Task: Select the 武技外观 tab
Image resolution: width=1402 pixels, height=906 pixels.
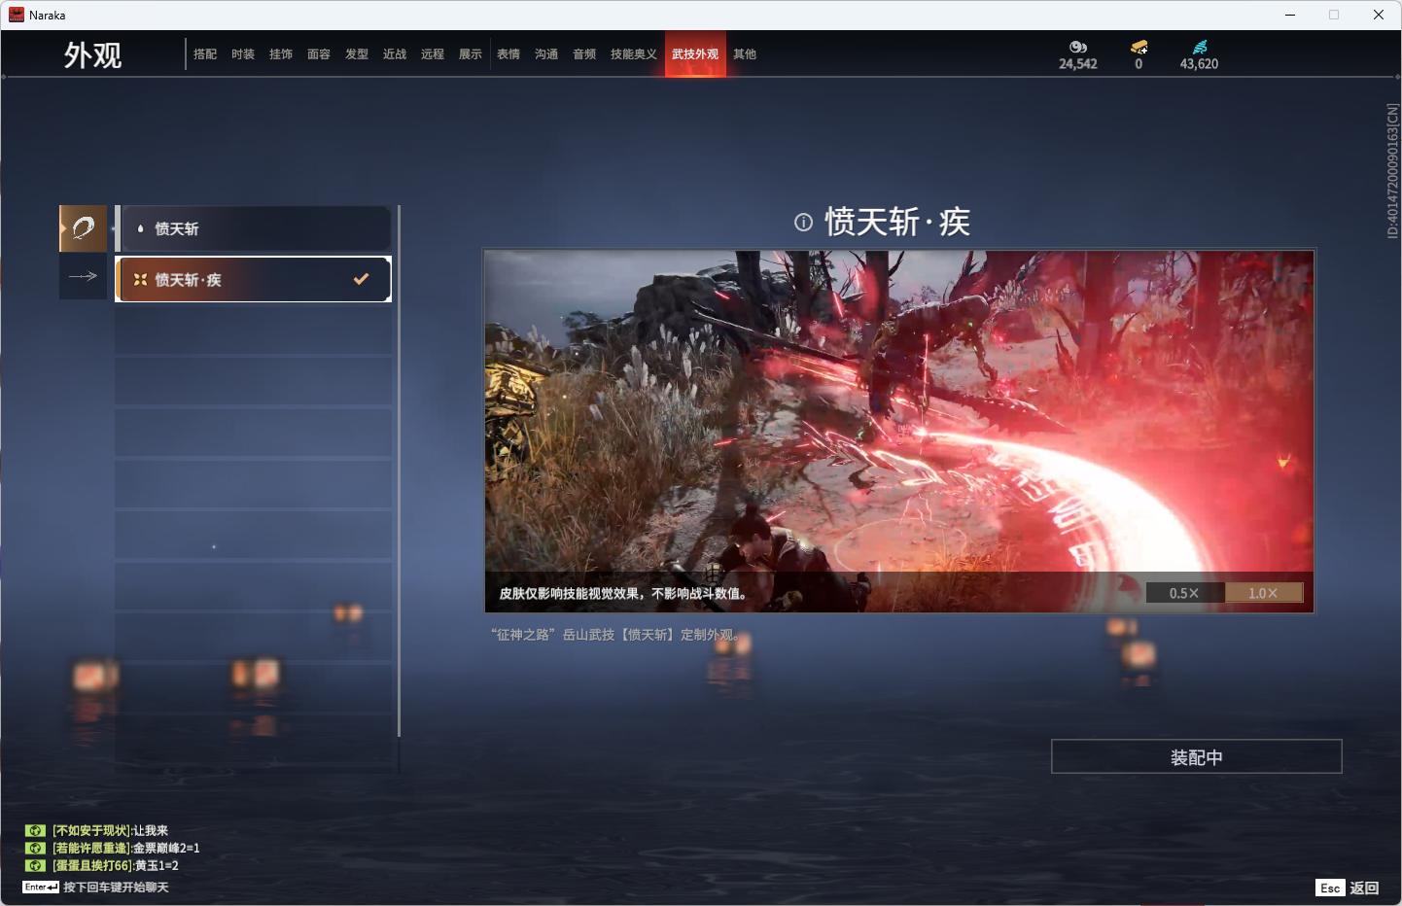Action: [695, 54]
